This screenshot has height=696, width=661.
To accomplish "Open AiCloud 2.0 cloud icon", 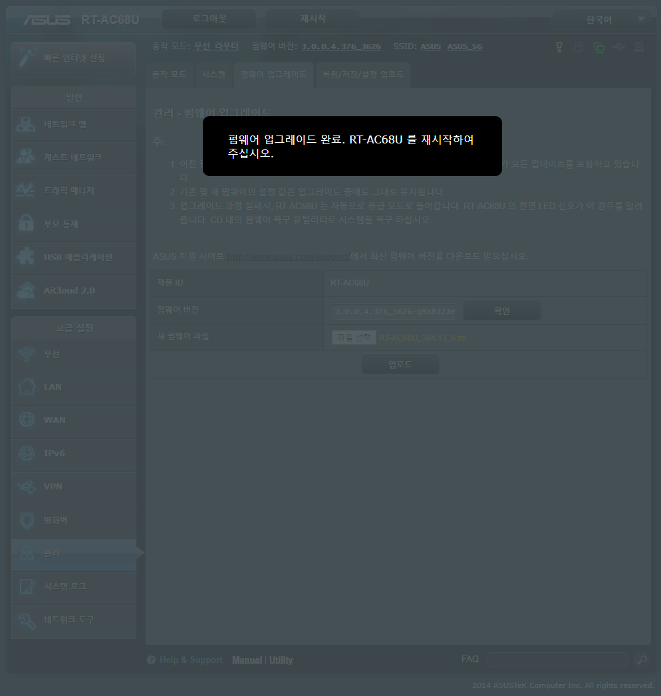I will [26, 290].
